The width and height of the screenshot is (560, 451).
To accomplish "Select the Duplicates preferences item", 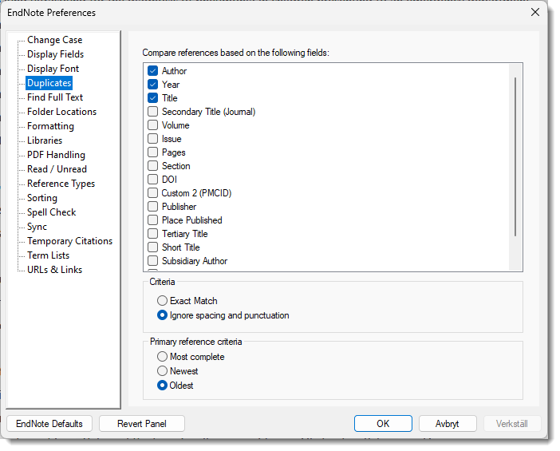I will pos(49,83).
